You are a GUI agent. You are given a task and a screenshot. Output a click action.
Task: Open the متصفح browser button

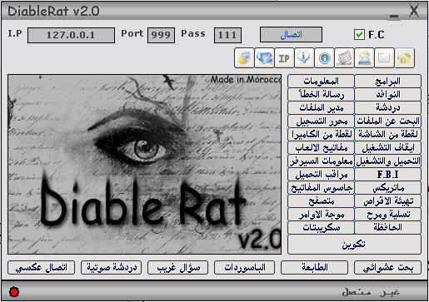click(321, 201)
